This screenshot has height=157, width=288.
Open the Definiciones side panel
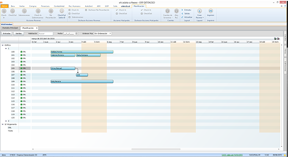click(x=285, y=66)
